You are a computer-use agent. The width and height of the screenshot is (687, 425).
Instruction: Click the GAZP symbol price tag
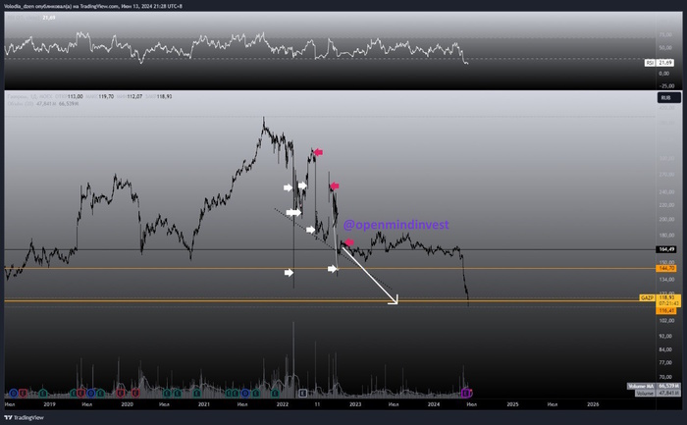pos(647,297)
